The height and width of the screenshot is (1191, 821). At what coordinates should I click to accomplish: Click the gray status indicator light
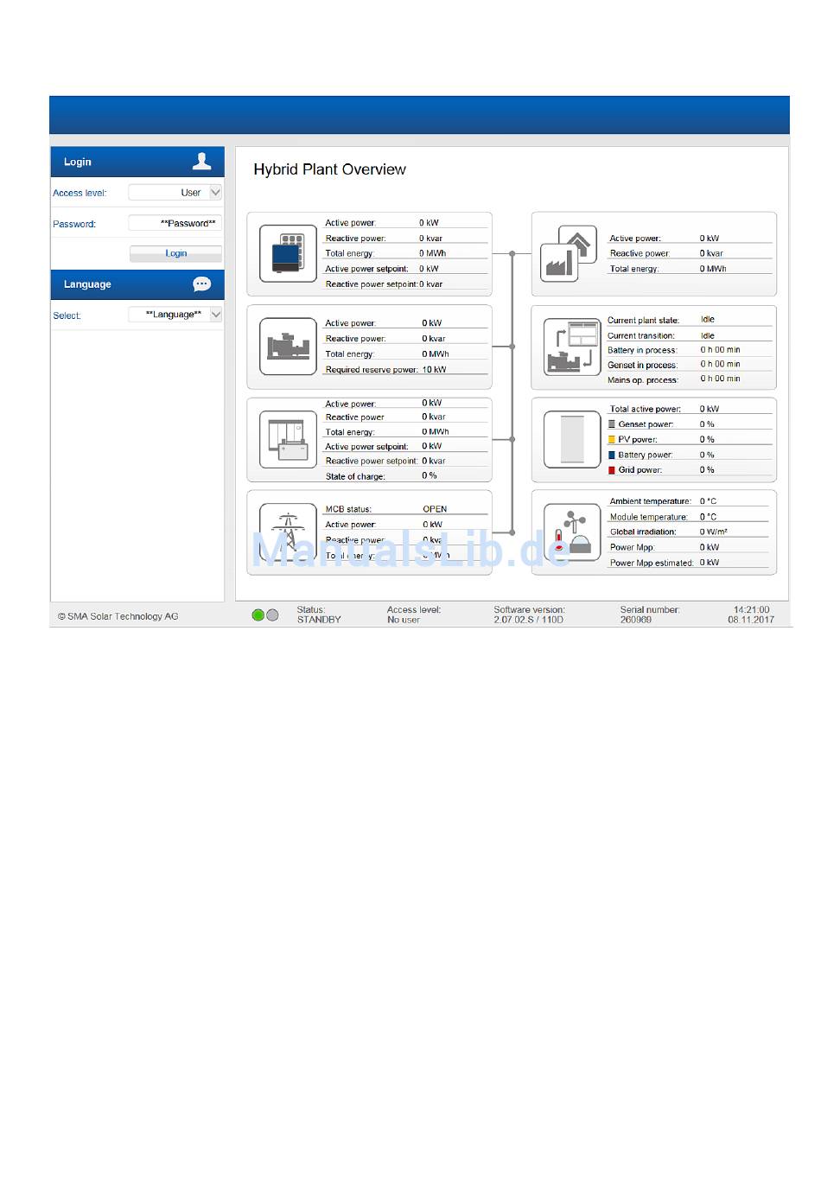point(273,615)
